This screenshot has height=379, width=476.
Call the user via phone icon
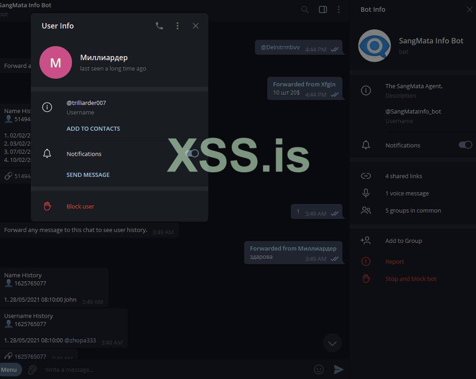tap(159, 26)
